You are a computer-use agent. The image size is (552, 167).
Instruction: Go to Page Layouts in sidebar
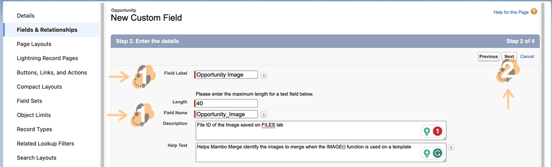(x=34, y=44)
